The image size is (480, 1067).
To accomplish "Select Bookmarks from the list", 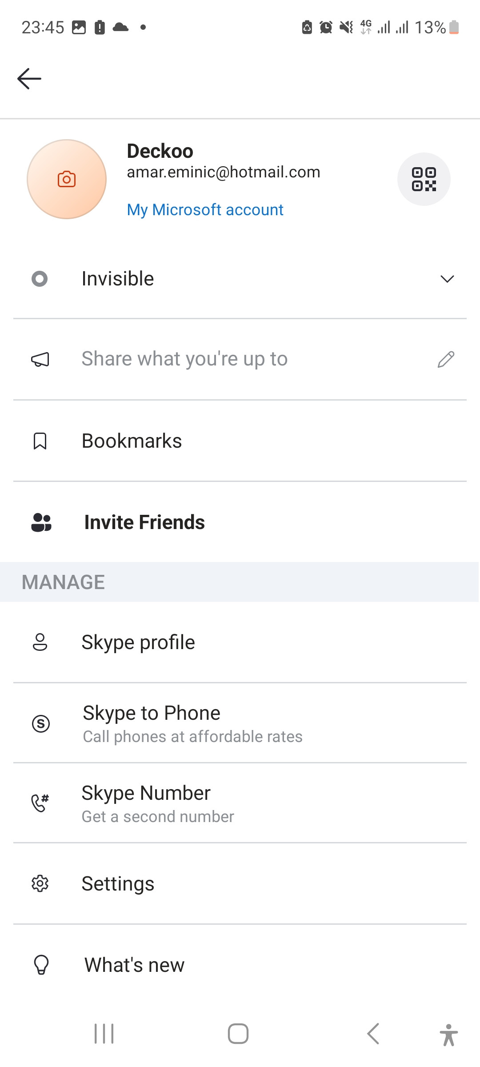I will (240, 441).
